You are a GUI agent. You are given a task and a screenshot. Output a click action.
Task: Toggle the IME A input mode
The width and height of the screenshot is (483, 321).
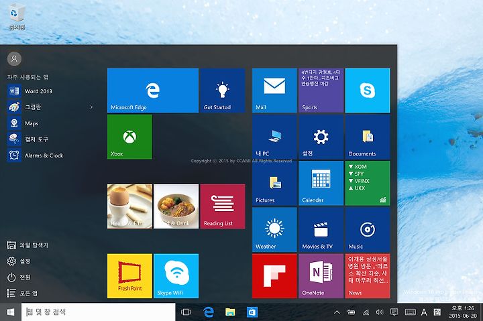pyautogui.click(x=424, y=312)
